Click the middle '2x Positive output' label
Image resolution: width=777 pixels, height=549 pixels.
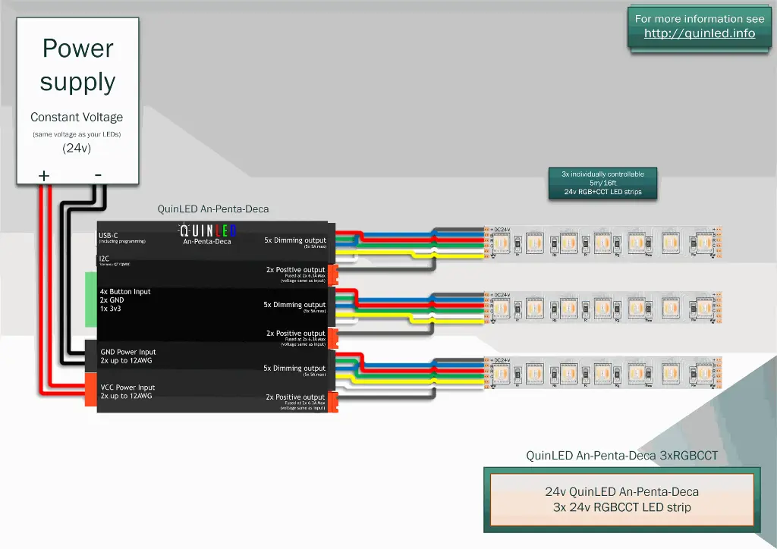[296, 333]
